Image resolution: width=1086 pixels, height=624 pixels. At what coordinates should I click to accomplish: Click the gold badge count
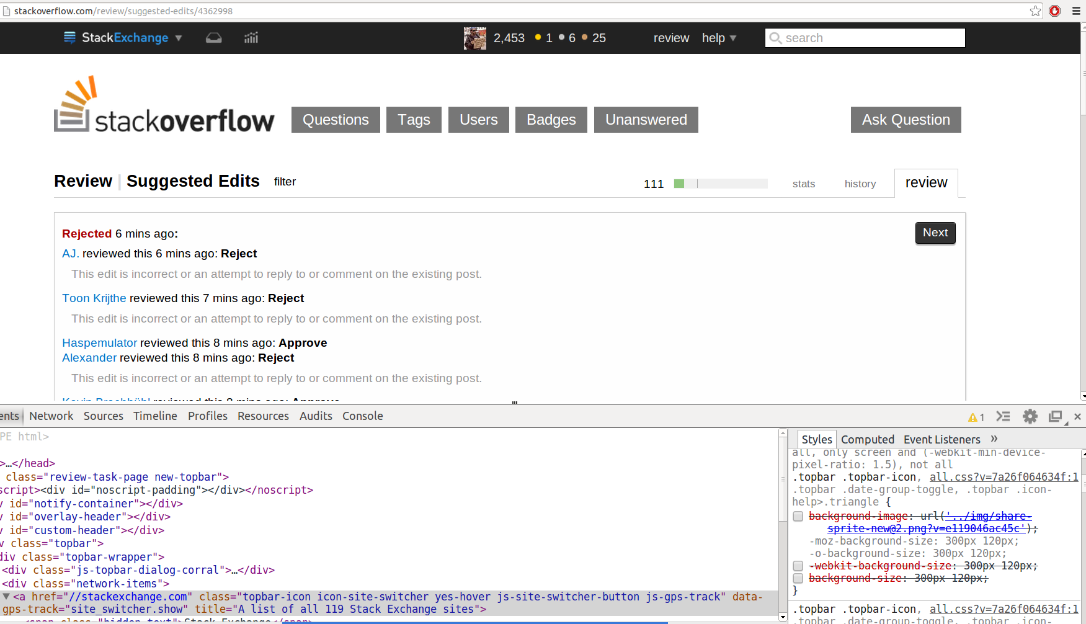[x=544, y=38]
